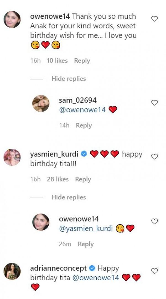Open the @yasmien_kurdi mention in the reply
The height and width of the screenshot is (299, 166).
[x=86, y=228]
